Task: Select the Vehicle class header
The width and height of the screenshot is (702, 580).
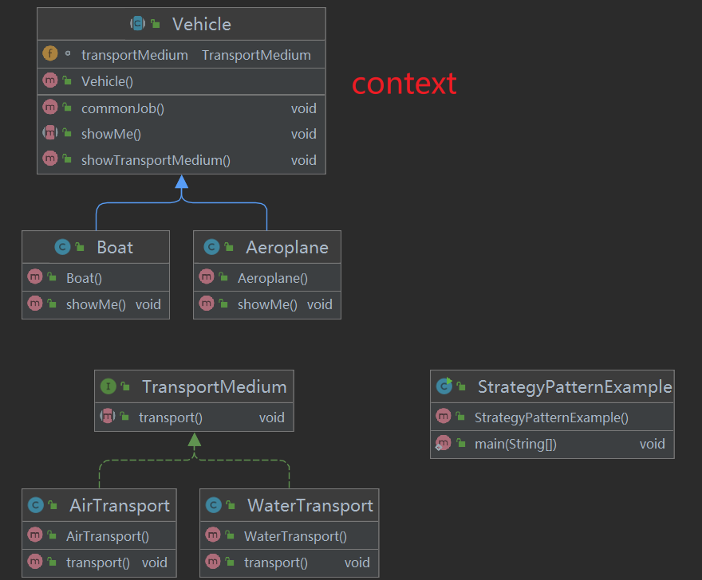Action: point(181,24)
